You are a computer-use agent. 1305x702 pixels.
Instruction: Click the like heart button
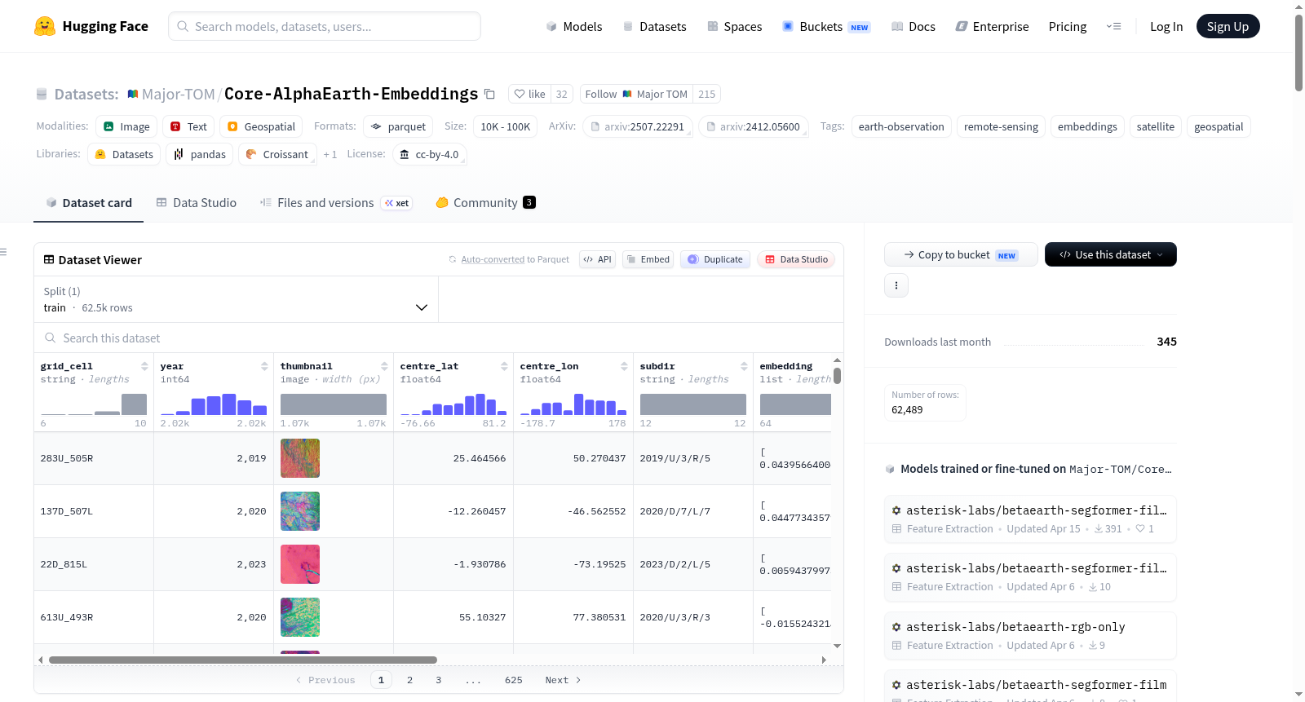point(529,94)
